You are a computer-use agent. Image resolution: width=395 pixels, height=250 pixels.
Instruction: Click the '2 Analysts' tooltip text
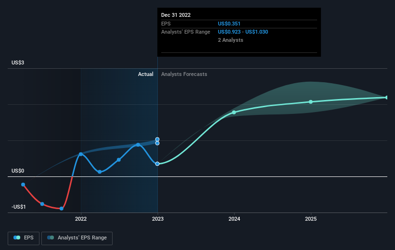pyautogui.click(x=230, y=40)
